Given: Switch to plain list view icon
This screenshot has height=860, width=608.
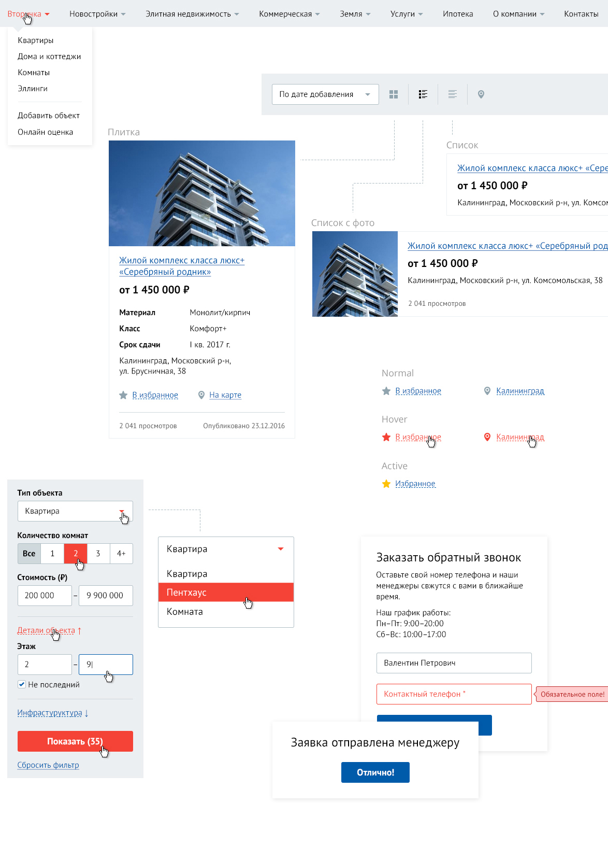Looking at the screenshot, I should point(453,94).
